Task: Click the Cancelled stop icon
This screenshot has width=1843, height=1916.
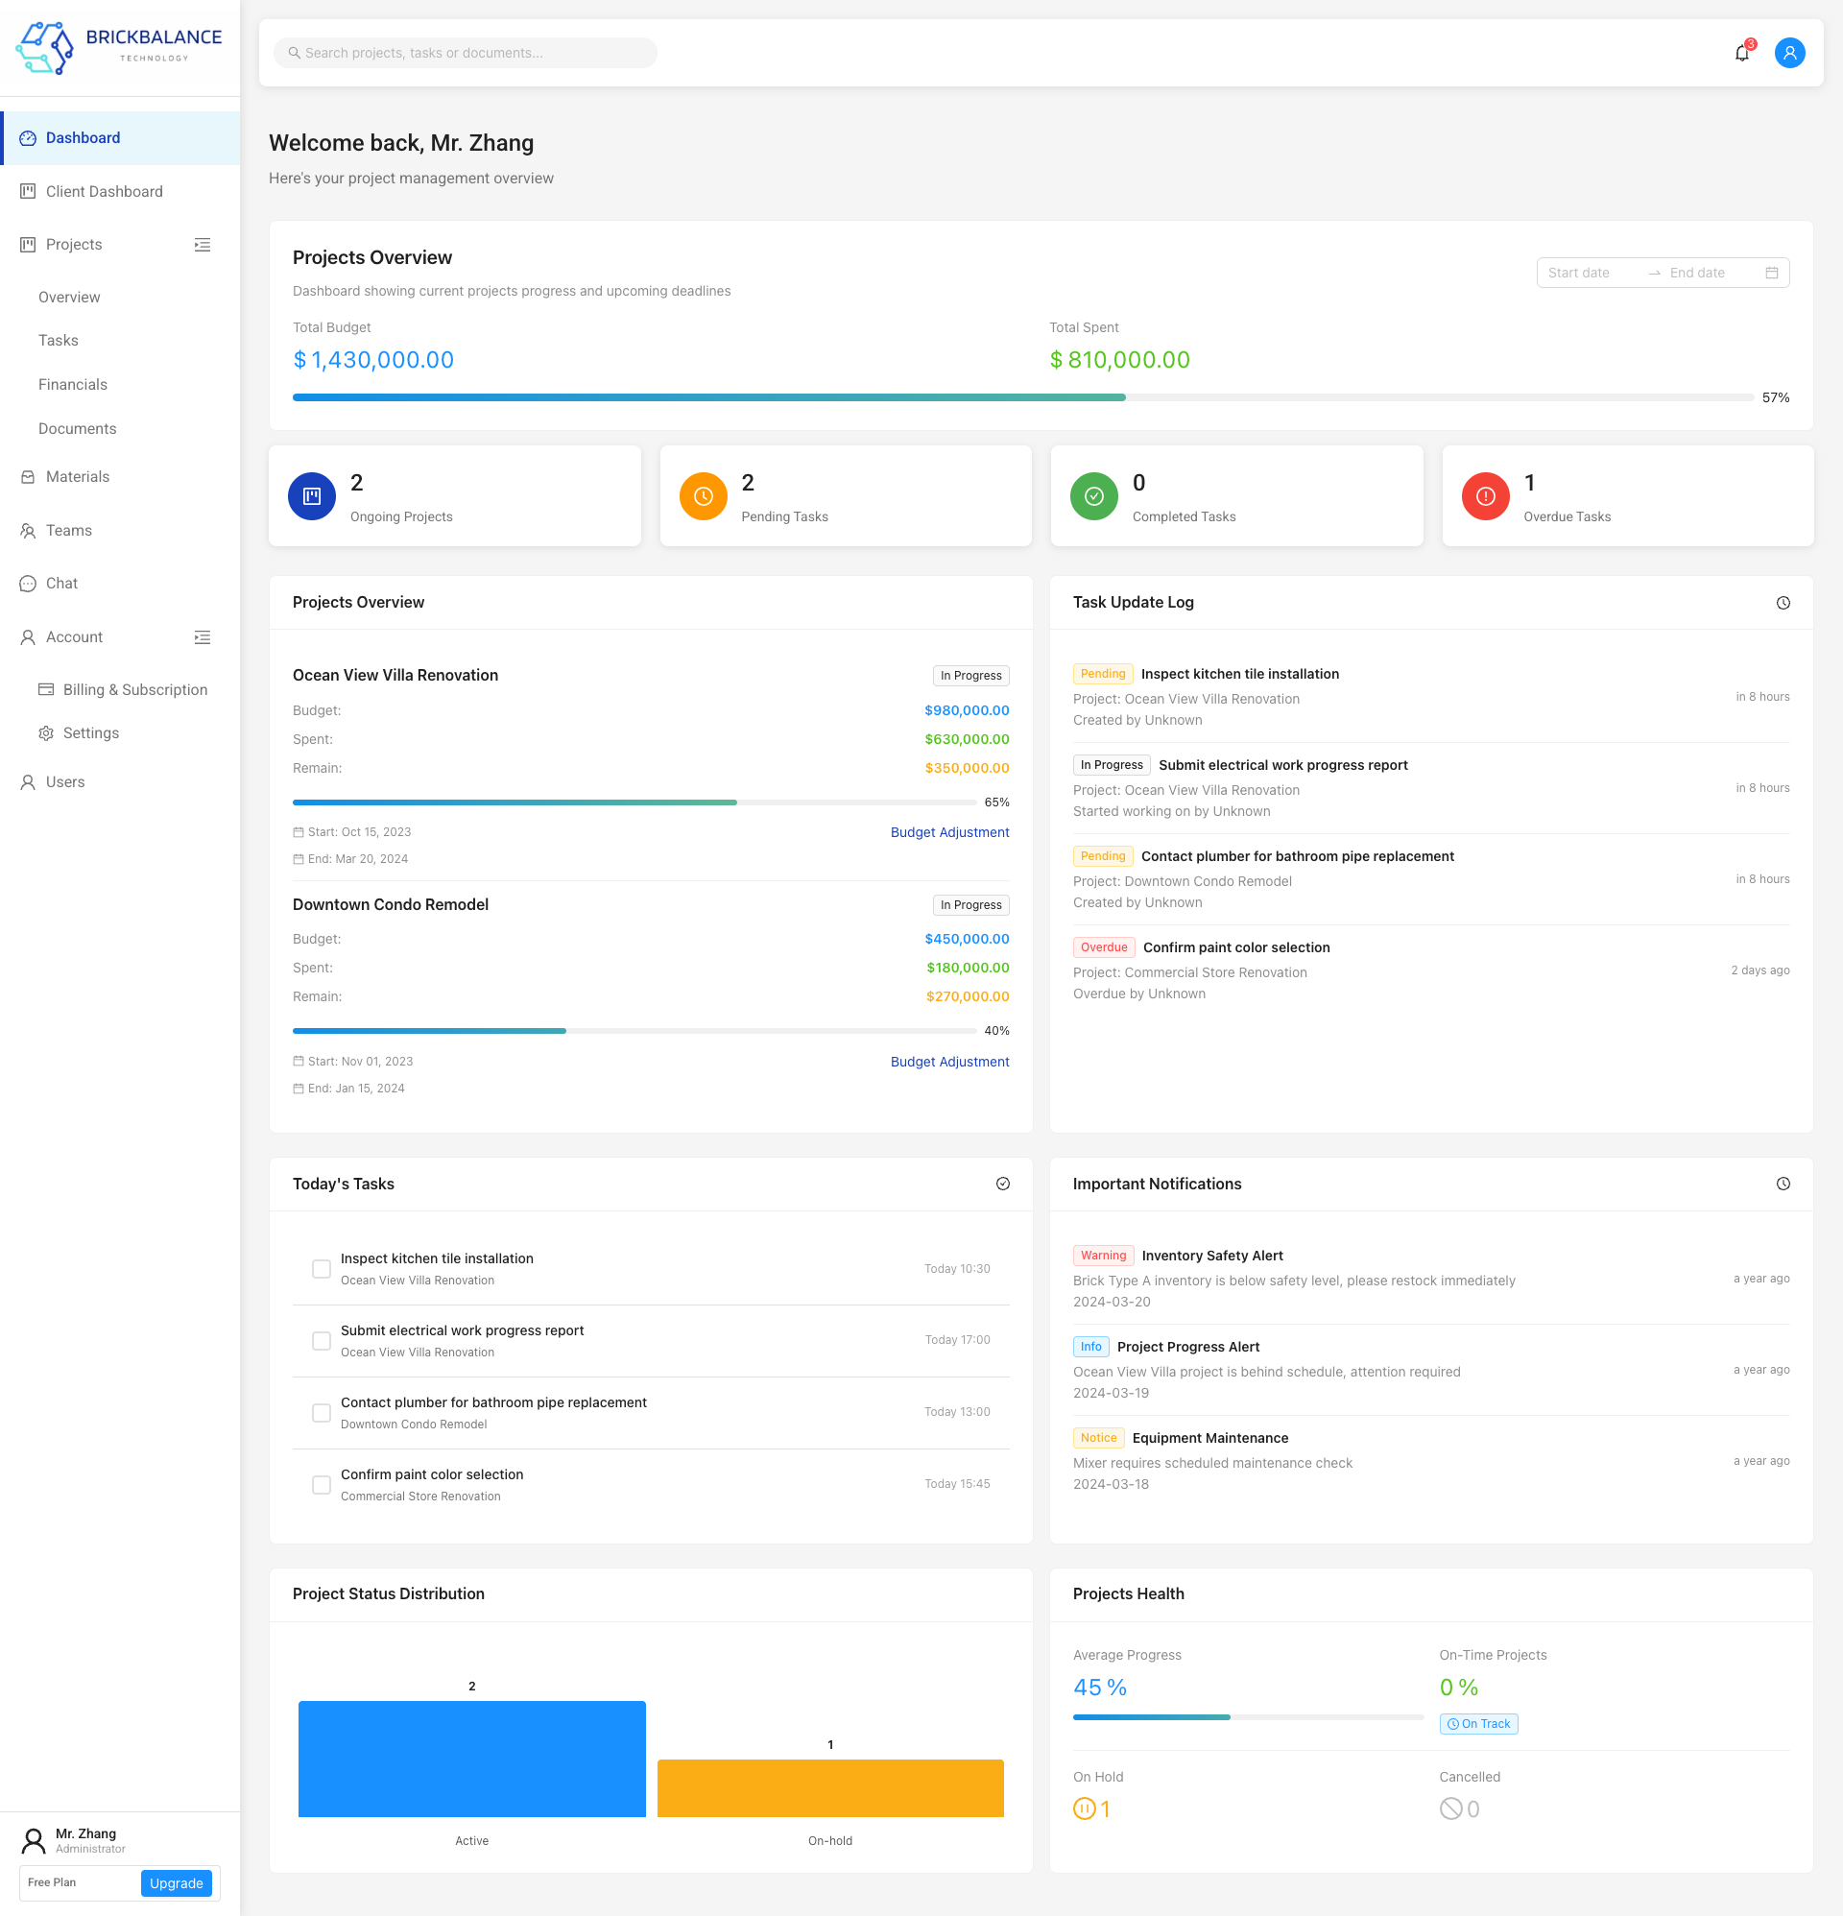Action: pos(1450,1808)
